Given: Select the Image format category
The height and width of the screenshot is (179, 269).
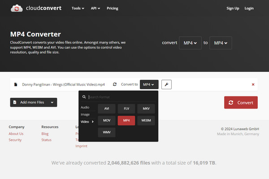Looking at the screenshot, I should (85, 114).
